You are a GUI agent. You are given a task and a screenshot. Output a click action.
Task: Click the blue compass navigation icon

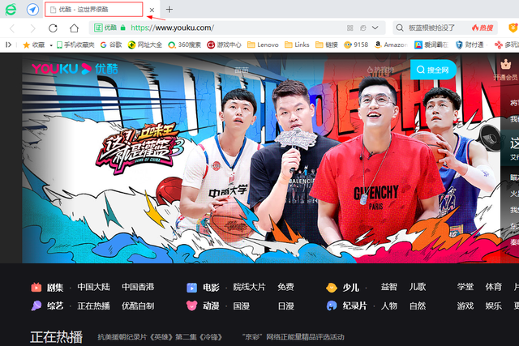[x=32, y=9]
